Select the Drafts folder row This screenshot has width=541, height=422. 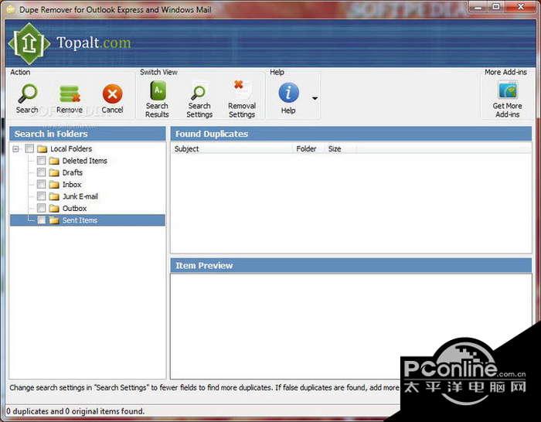coord(73,172)
